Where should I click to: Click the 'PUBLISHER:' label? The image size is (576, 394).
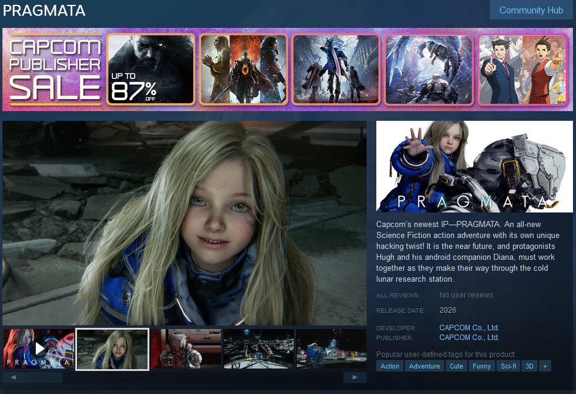pos(395,338)
